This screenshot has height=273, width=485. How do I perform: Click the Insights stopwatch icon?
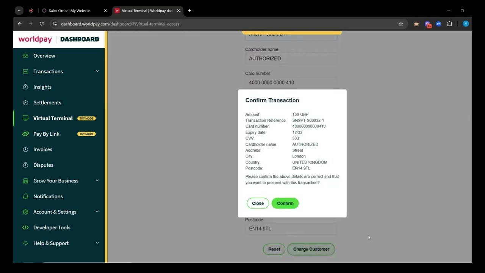(25, 87)
